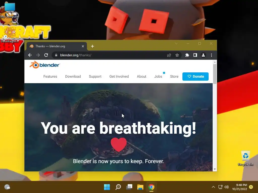Click the Blender logo

(x=45, y=65)
